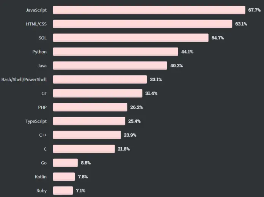This screenshot has height=197, width=264.
Task: Select the HTML/CSS bar
Action: coord(143,24)
